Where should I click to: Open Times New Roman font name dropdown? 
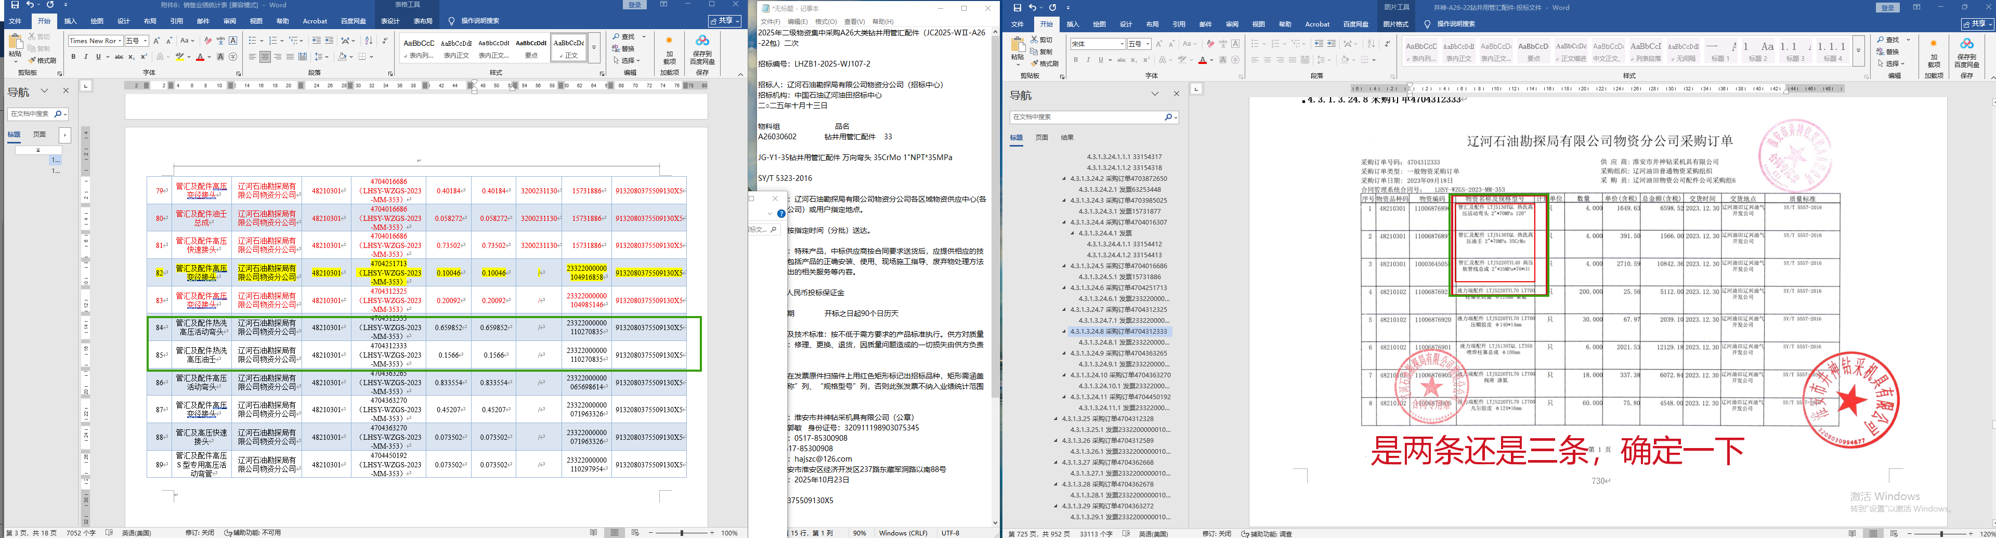click(x=120, y=41)
